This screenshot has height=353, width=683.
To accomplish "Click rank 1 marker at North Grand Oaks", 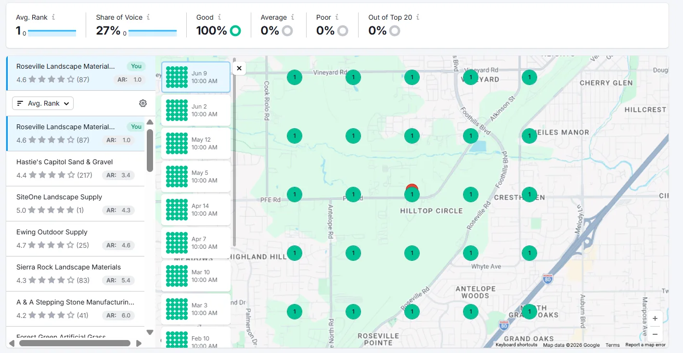I will tap(529, 312).
